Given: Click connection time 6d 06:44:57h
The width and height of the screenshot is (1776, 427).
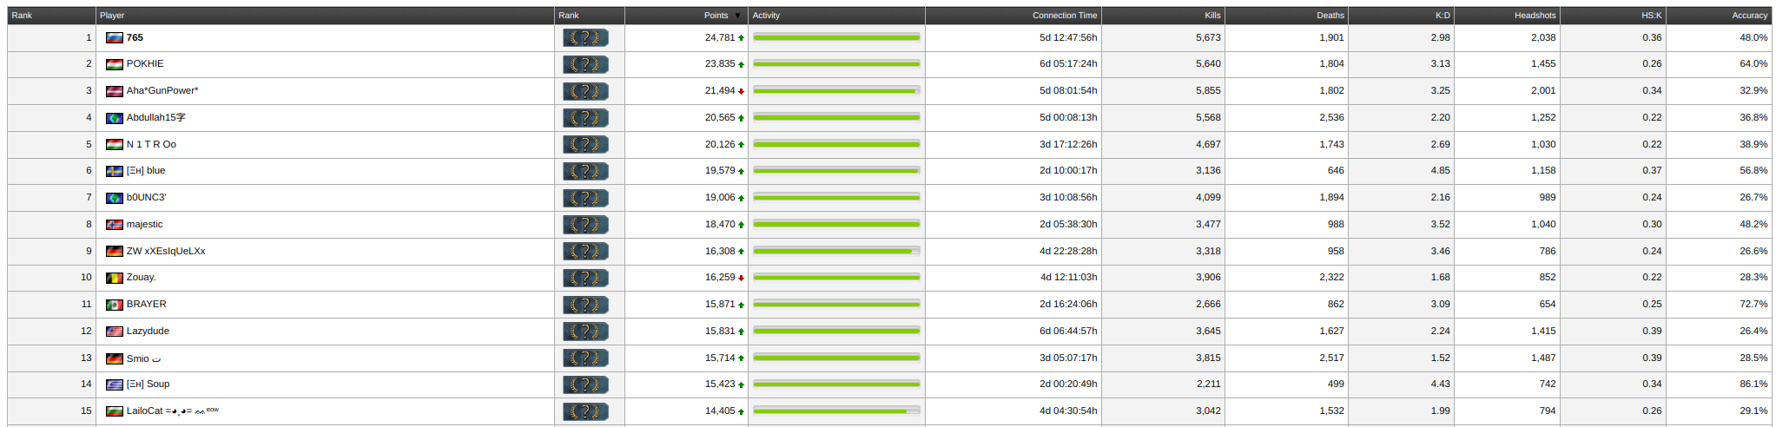Looking at the screenshot, I should (x=1068, y=332).
